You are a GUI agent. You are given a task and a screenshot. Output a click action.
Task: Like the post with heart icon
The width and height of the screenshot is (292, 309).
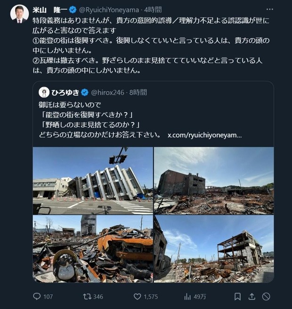(x=138, y=297)
